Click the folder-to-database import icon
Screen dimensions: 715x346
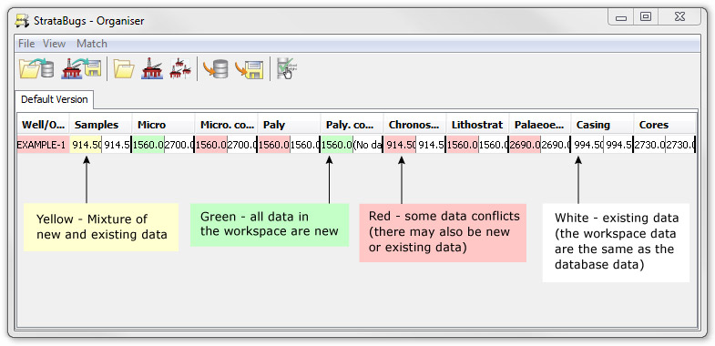(x=36, y=69)
